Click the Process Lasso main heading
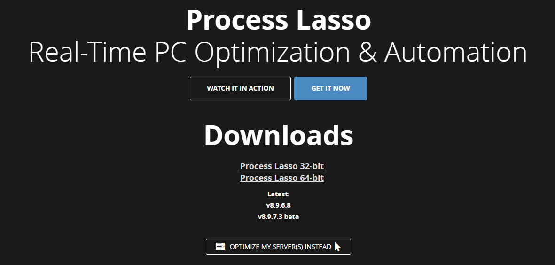Viewport: 555px width, 265px height. [278, 20]
